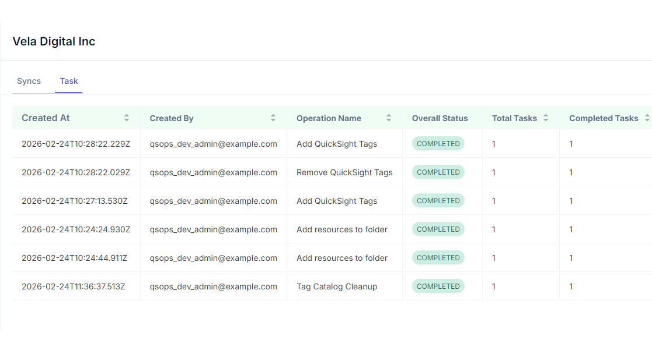Click creator email in Remove QuickSight Tags row

pyautogui.click(x=213, y=172)
